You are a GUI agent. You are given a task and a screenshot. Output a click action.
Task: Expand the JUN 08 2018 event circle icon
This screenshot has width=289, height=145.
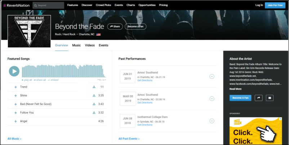point(212,121)
